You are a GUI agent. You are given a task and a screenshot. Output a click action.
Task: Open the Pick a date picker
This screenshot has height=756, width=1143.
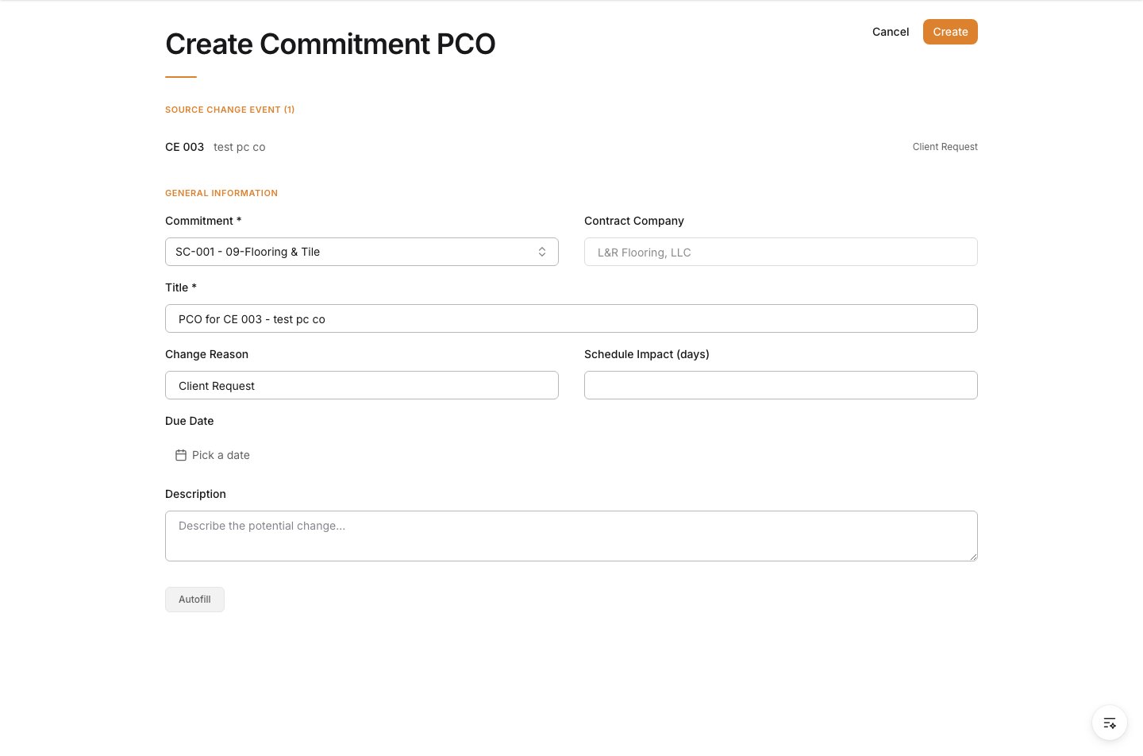tap(213, 455)
